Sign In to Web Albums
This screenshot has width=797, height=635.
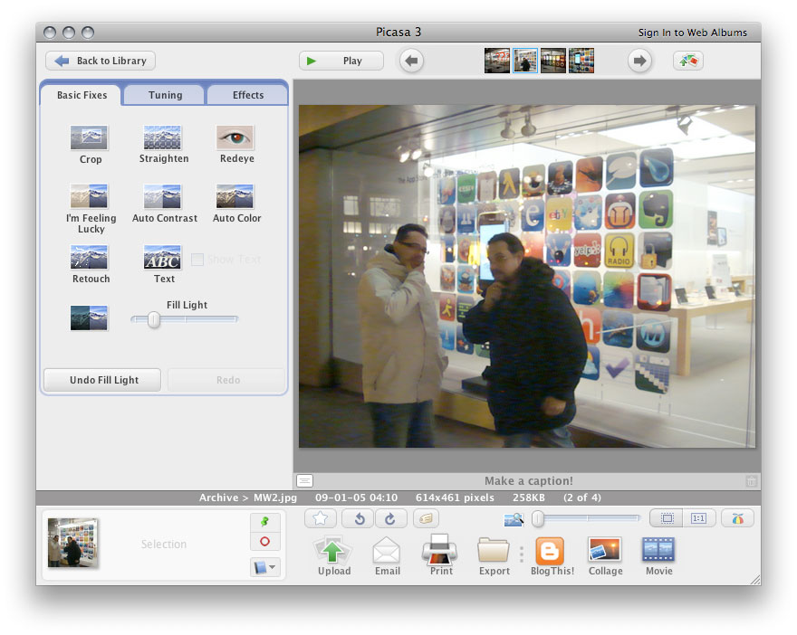click(692, 33)
